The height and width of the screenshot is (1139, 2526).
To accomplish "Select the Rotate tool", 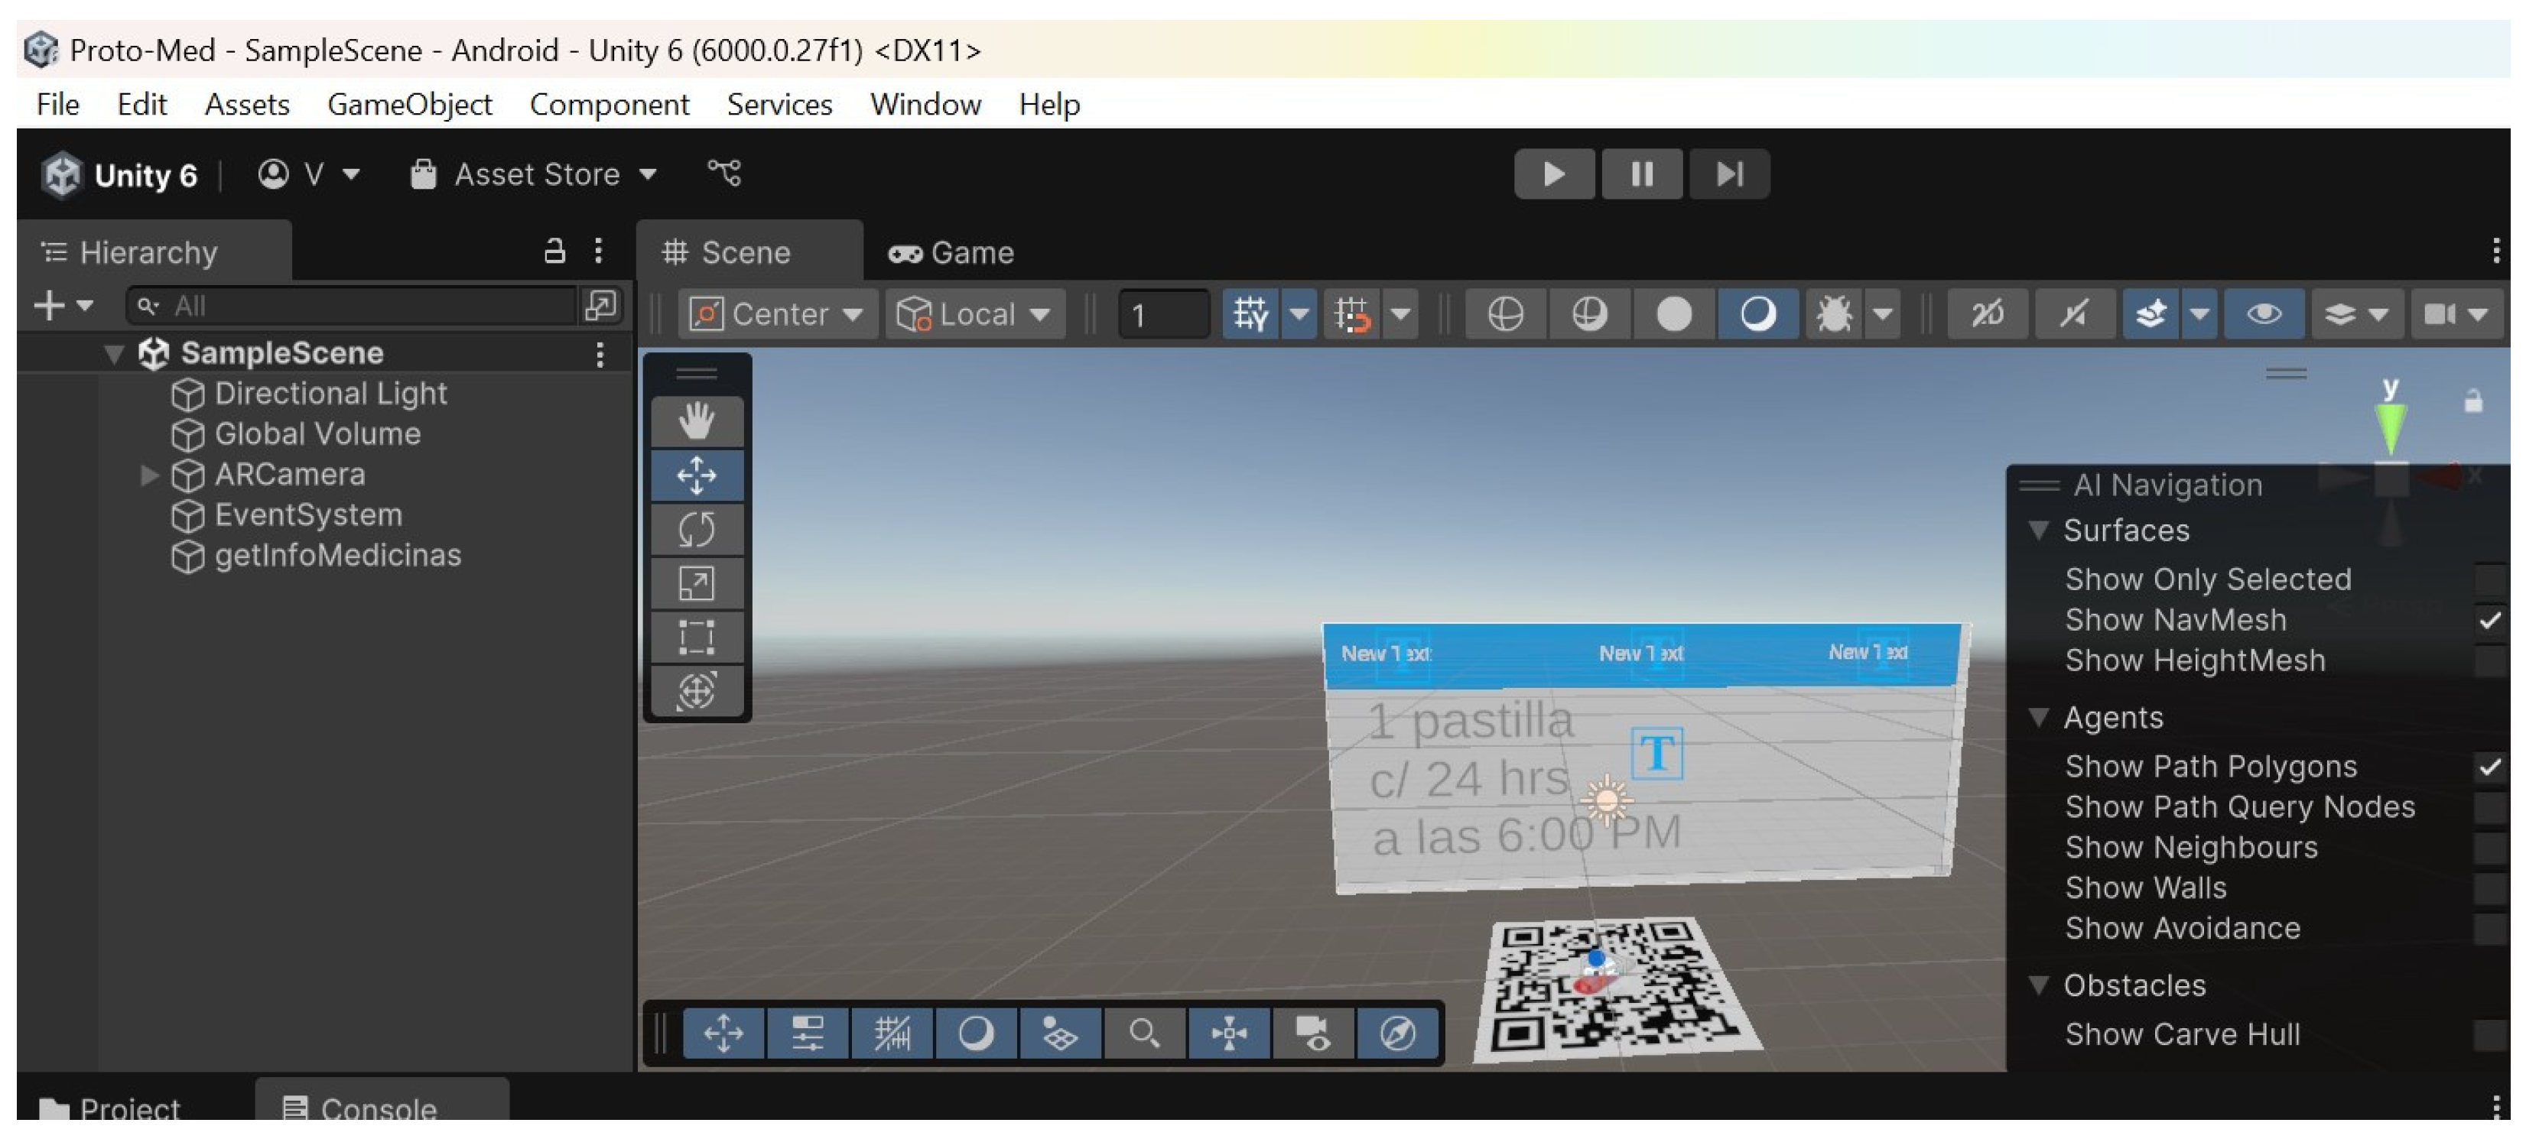I will click(x=696, y=529).
